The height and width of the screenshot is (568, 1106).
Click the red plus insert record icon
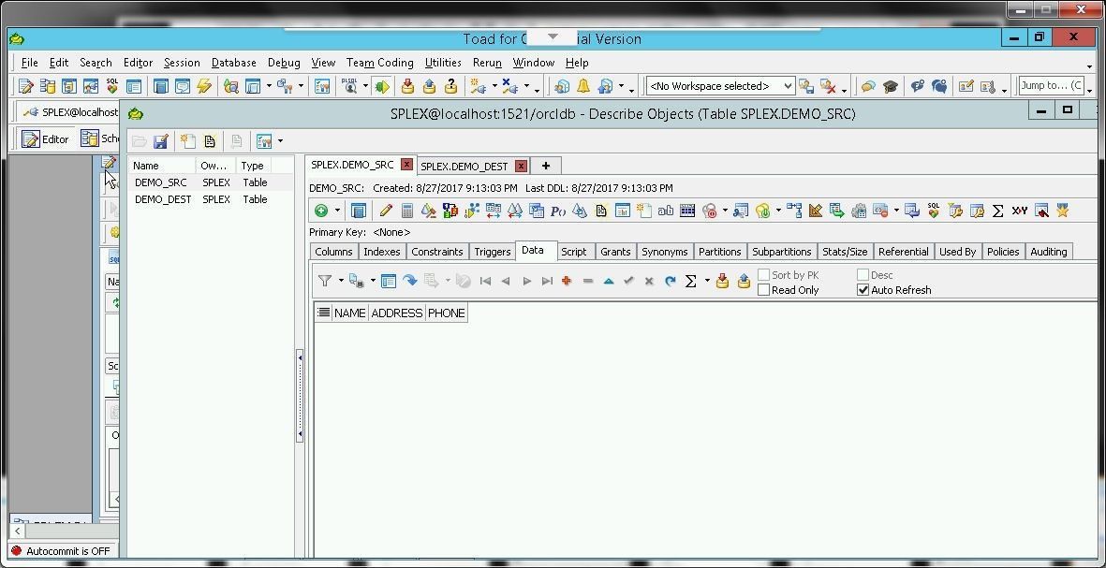(x=567, y=281)
